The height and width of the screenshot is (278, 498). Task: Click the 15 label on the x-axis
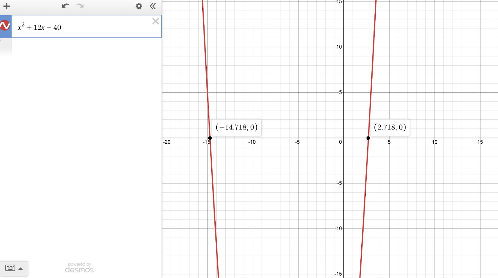480,142
